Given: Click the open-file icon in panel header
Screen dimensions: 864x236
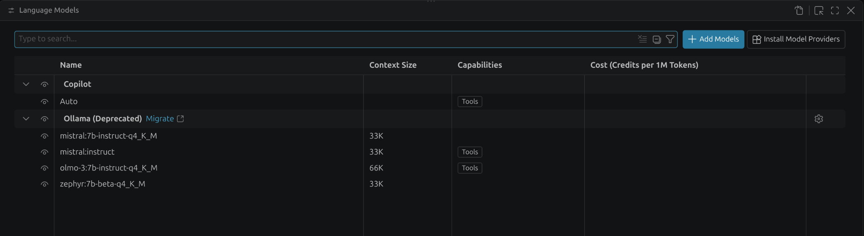Looking at the screenshot, I should tap(799, 10).
